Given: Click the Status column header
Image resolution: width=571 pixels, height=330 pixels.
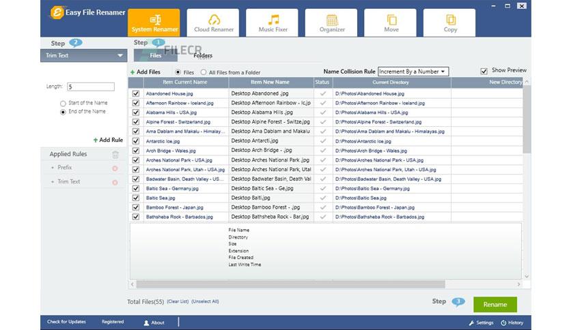Looking at the screenshot, I should [322, 82].
